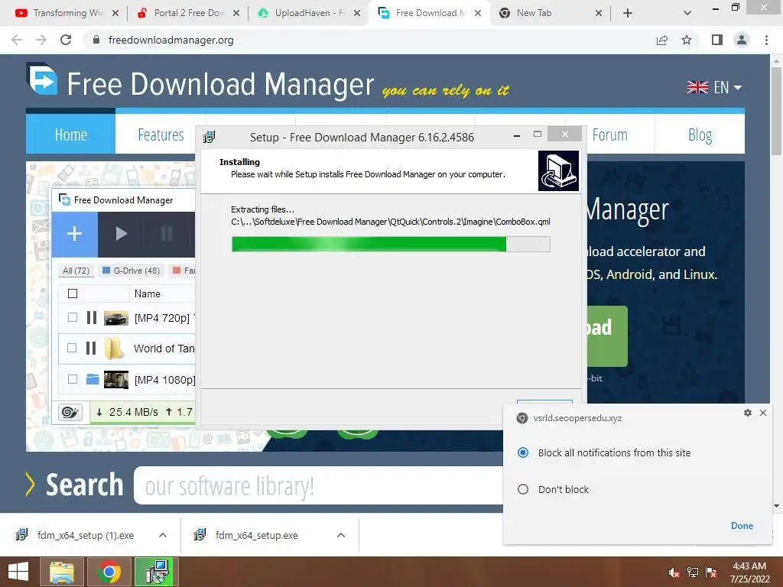
Task: Tick the select-all checkbox beside Name header
Action: click(x=73, y=293)
